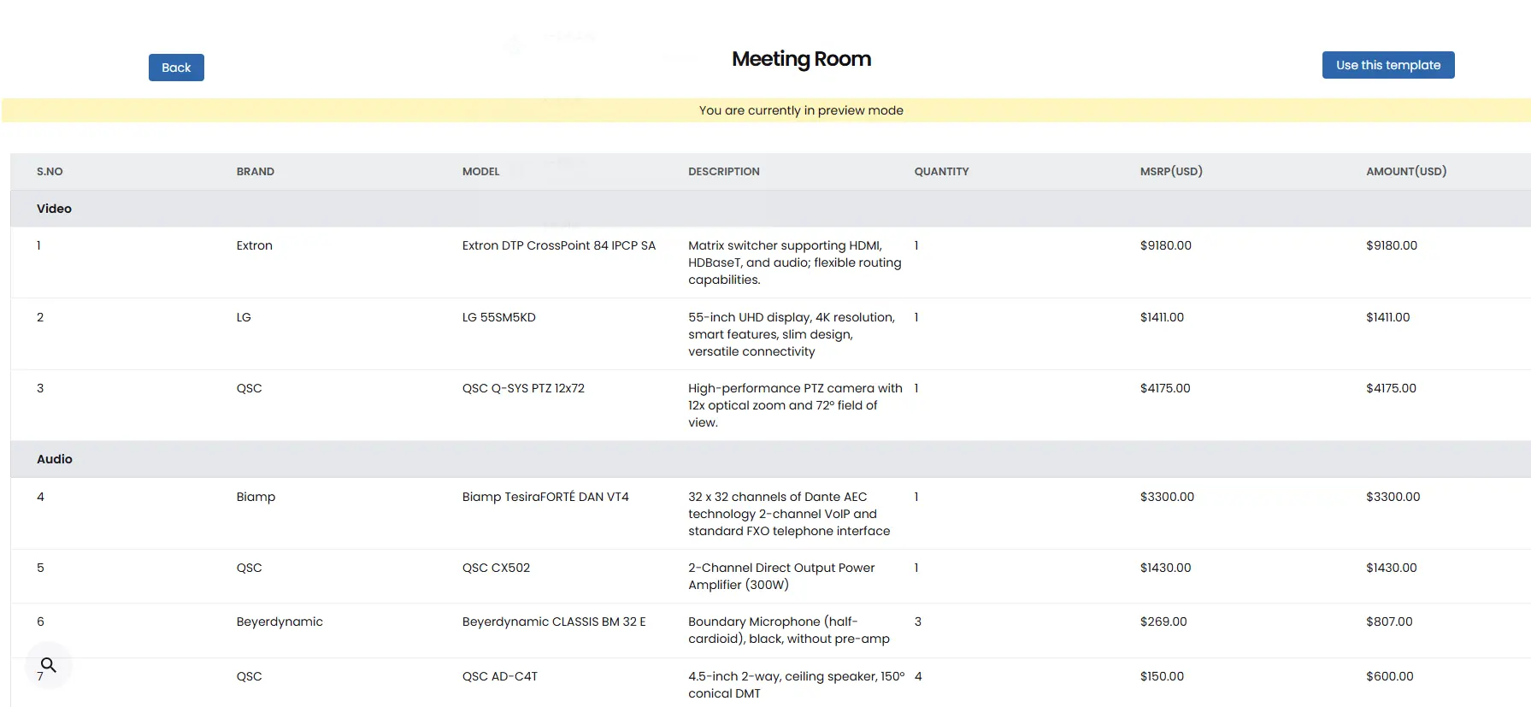This screenshot has height=707, width=1531.
Task: Click the QSC CX502 model cell
Action: pos(496,568)
